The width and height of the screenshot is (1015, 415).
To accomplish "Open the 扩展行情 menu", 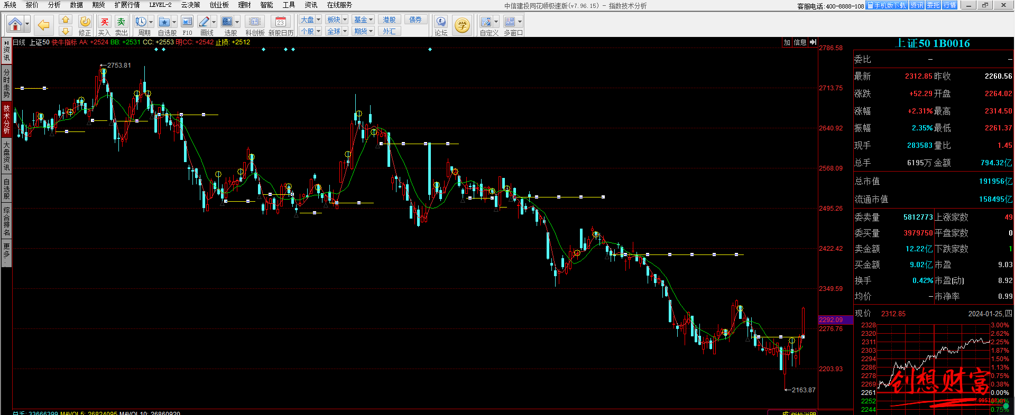I will (127, 5).
